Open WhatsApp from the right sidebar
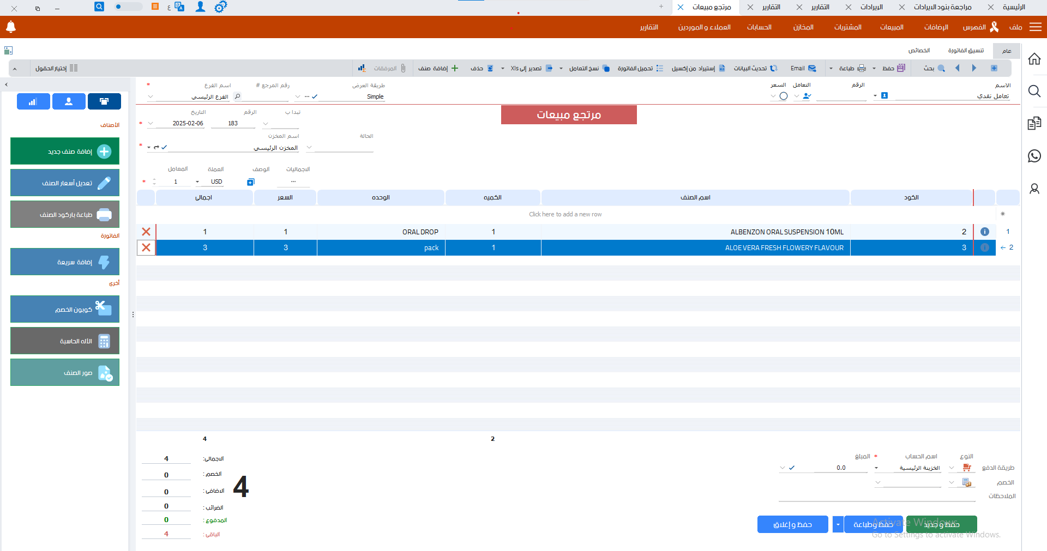 (x=1034, y=156)
